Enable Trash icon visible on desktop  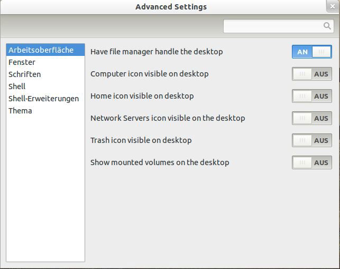(312, 140)
